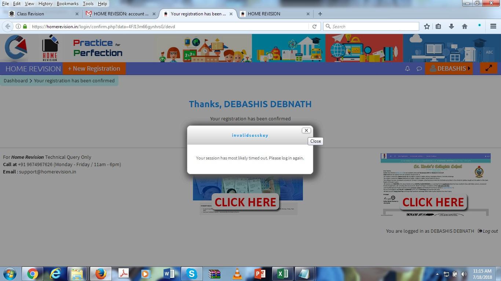501x281 pixels.
Task: Open a new browser tab with plus
Action: (x=320, y=14)
